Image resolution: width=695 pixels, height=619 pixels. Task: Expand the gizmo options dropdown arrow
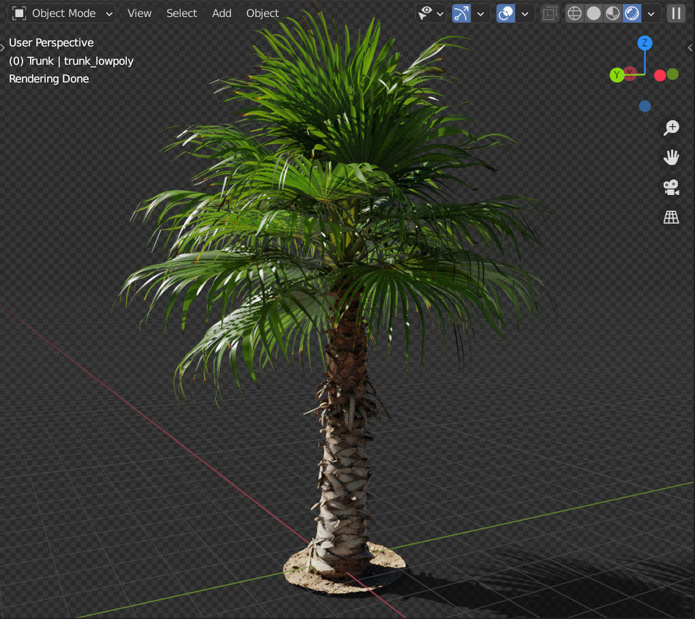point(480,14)
